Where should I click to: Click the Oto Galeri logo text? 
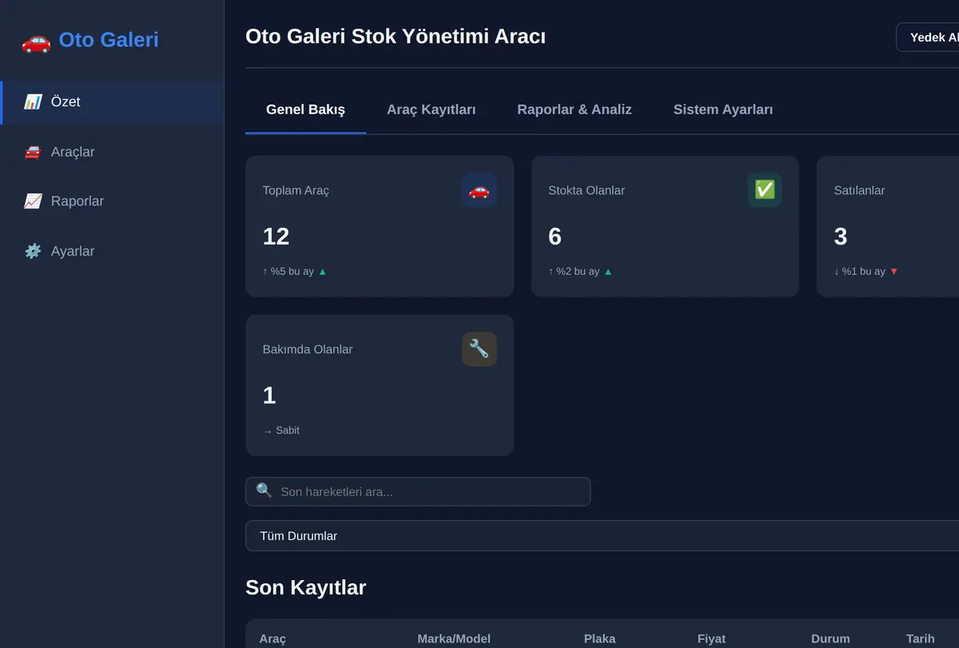[x=109, y=40]
